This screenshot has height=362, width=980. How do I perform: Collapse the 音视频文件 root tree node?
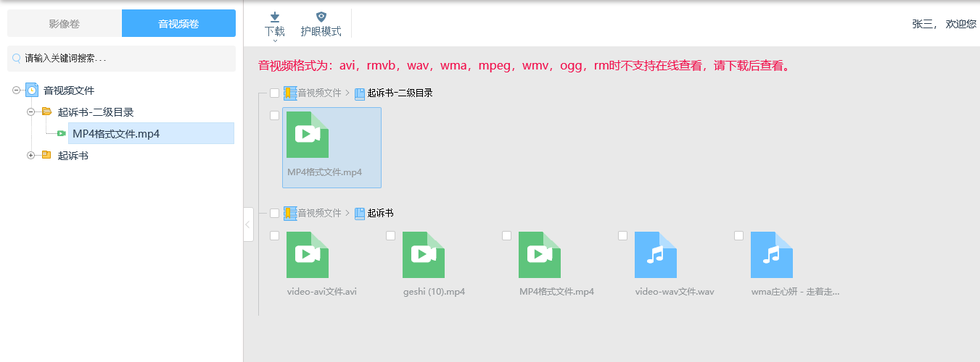pos(16,90)
